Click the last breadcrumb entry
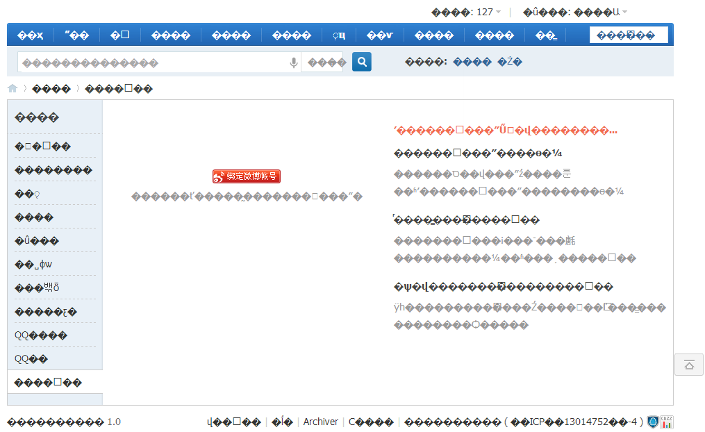 (119, 89)
